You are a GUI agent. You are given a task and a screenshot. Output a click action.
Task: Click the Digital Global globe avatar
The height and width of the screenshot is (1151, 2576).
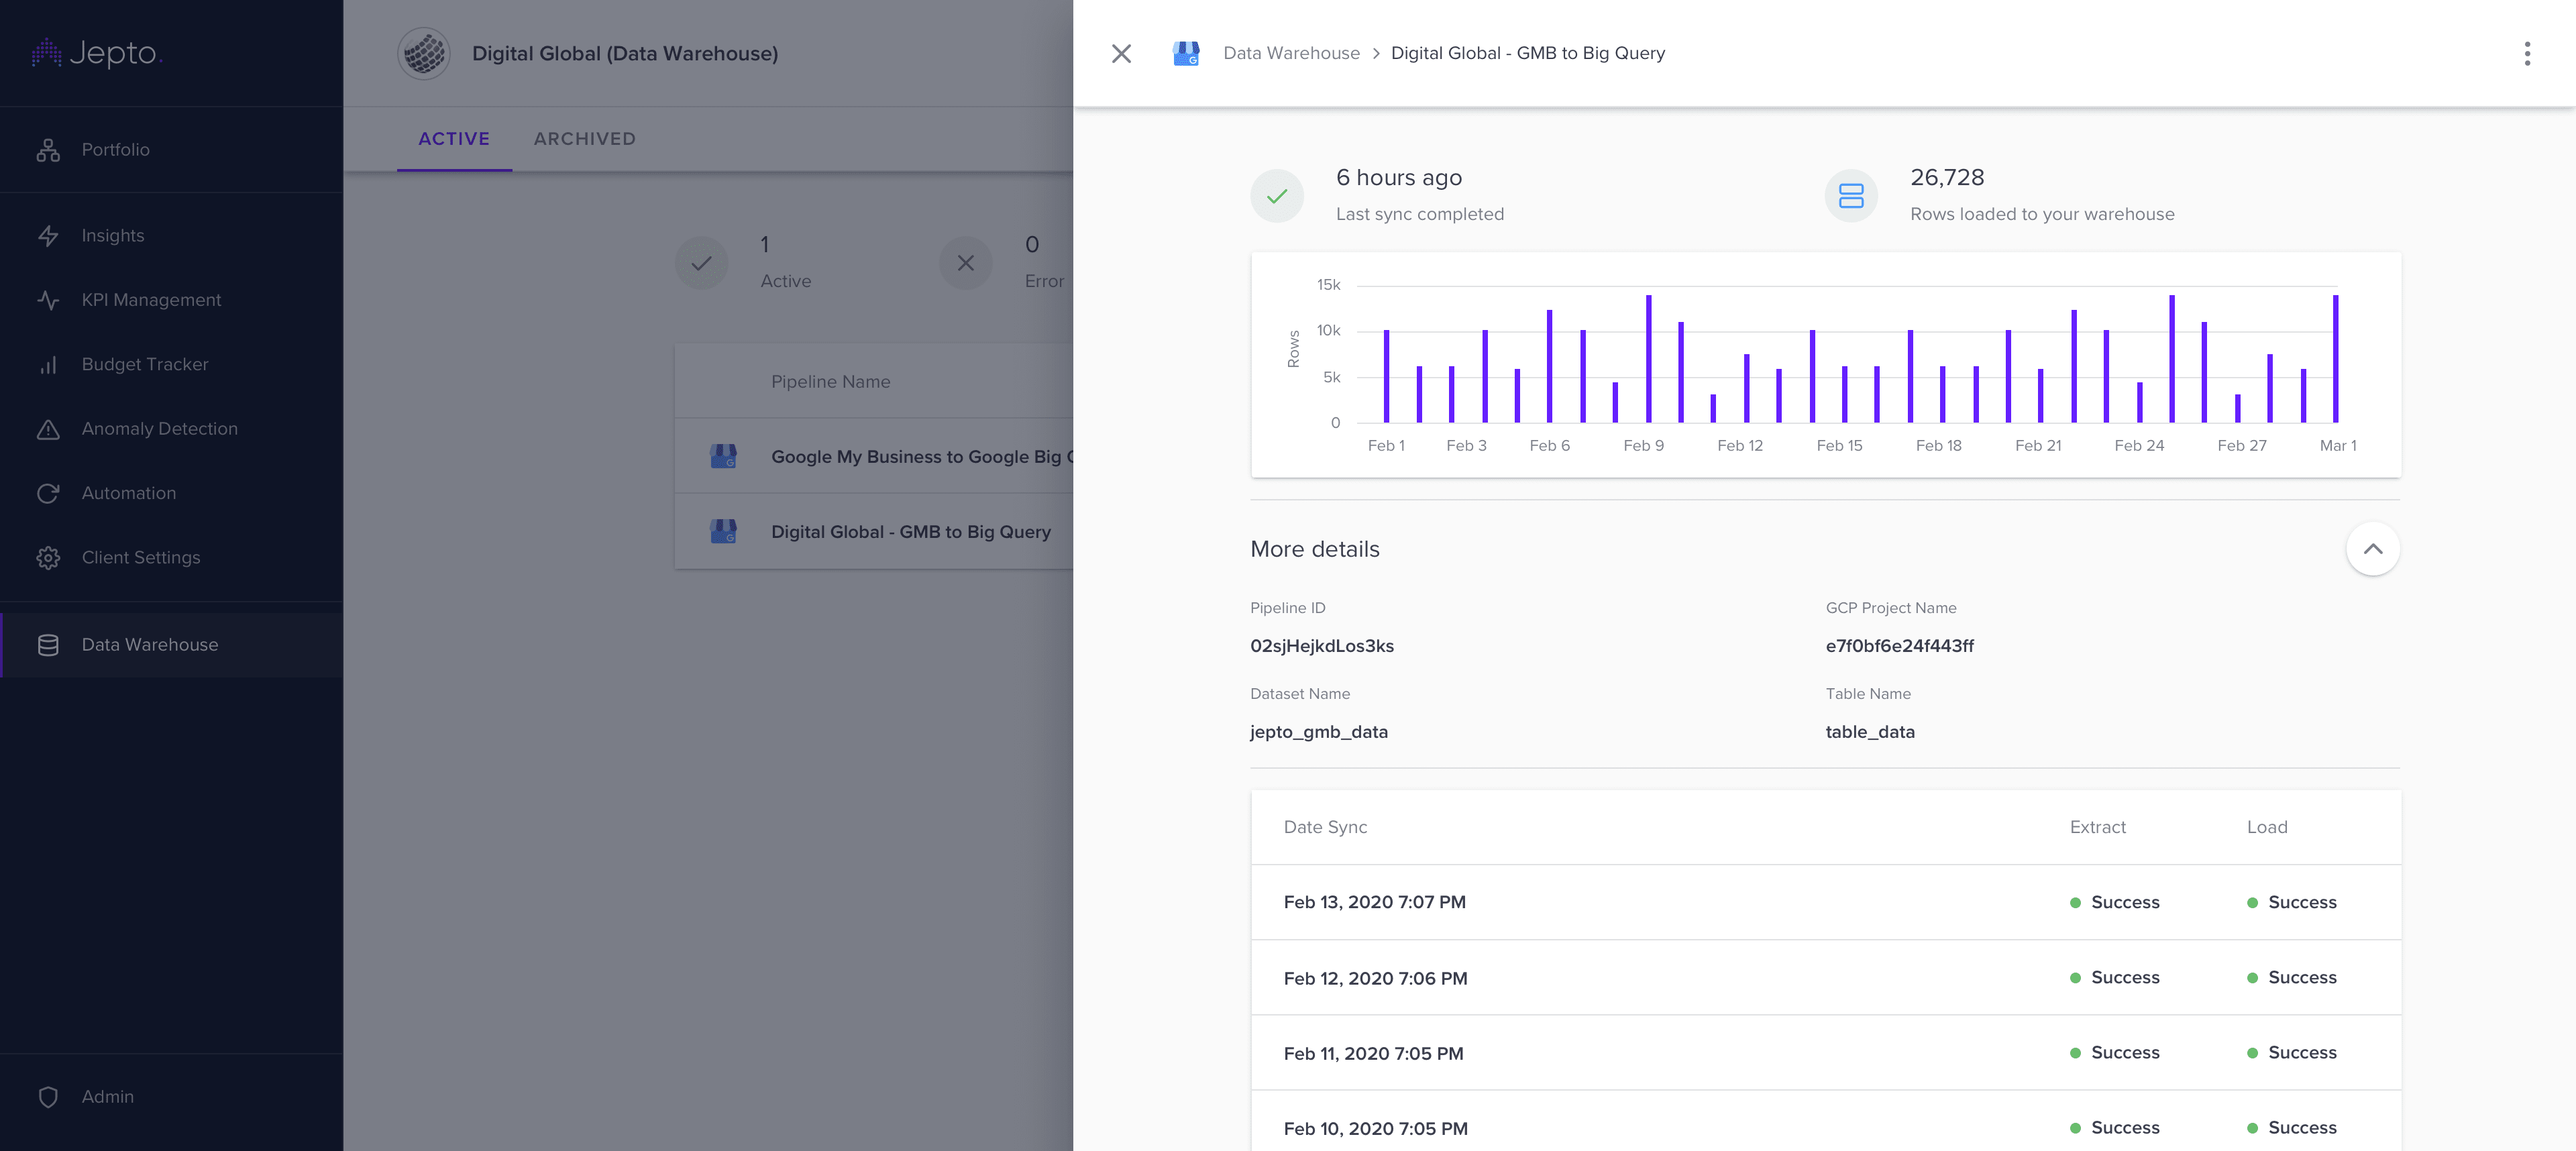(x=424, y=53)
